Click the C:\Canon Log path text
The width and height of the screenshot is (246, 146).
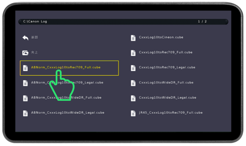35,22
